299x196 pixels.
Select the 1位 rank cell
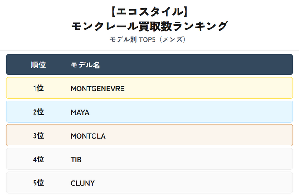point(38,88)
